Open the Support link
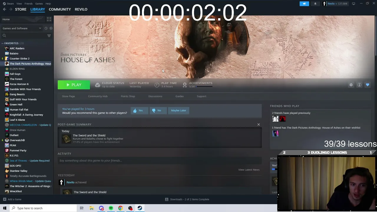Image resolution: width=377 pixels, height=212 pixels. 201,96
